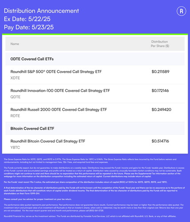Screen dimensions: 190x222
Task: Select the 0DTE Covered Call ETFs section row
Action: 95,59
